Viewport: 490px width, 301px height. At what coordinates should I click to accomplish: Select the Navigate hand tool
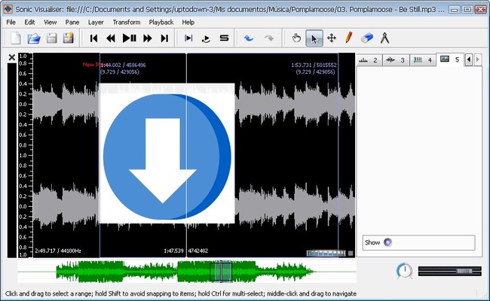[296, 38]
